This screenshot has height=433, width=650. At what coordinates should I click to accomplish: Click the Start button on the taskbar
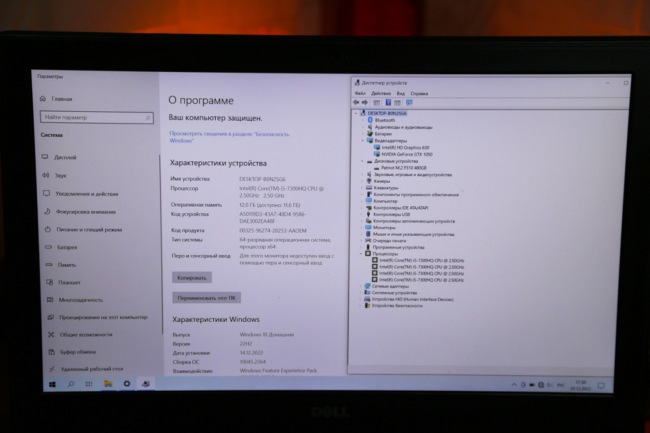pos(53,384)
